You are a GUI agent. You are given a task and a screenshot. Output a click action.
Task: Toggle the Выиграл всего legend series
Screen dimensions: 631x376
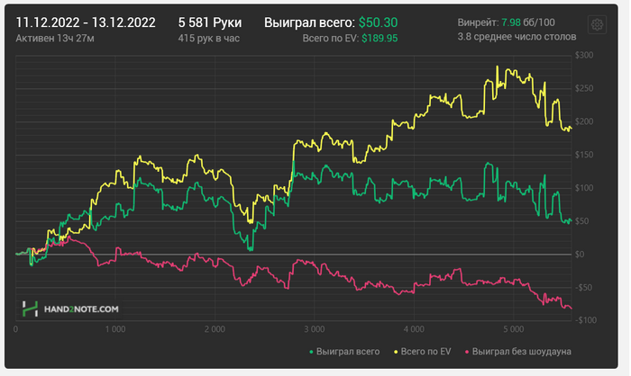point(344,352)
